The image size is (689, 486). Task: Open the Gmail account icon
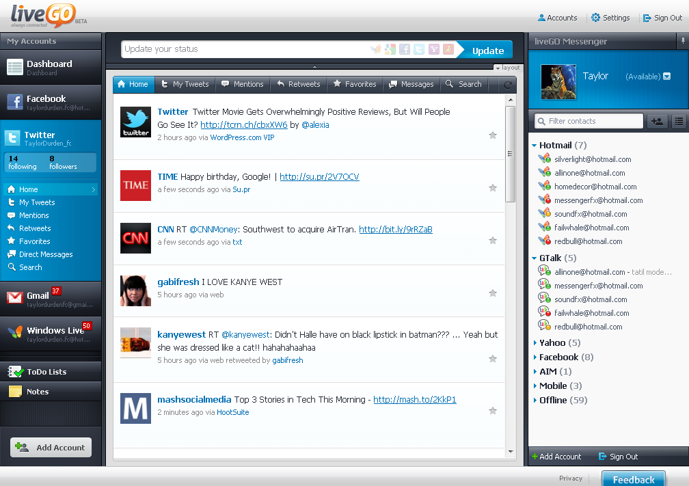15,298
